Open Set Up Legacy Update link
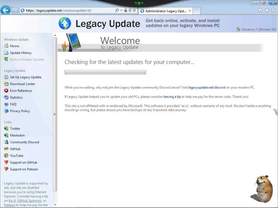The image size is (278, 208). click(x=26, y=77)
